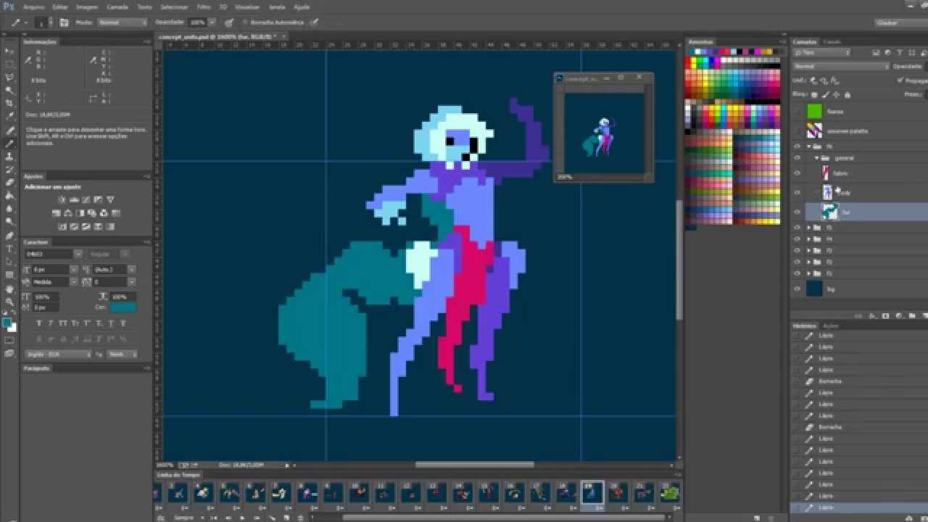Show the palette layer visibility box

(797, 131)
